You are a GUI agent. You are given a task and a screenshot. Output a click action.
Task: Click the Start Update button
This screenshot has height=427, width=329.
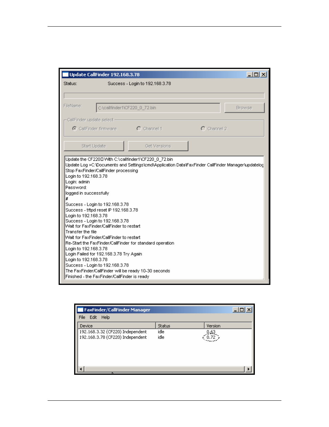(94, 146)
